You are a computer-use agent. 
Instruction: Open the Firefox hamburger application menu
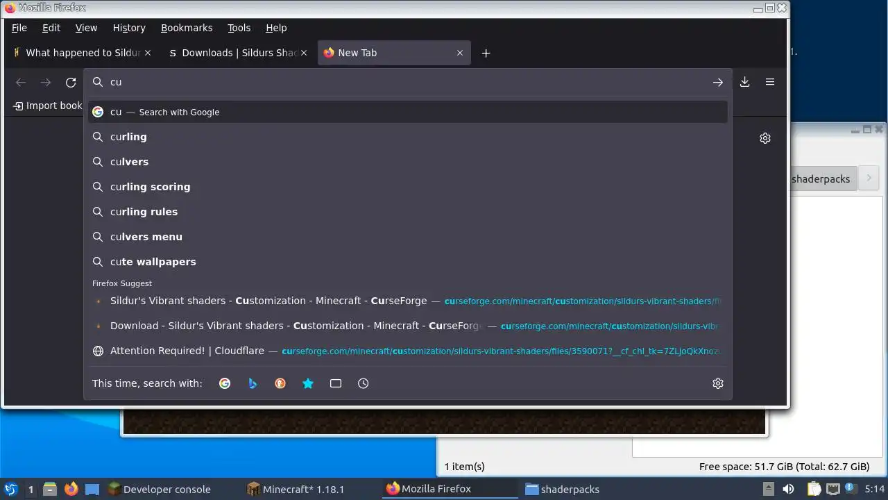click(x=769, y=82)
